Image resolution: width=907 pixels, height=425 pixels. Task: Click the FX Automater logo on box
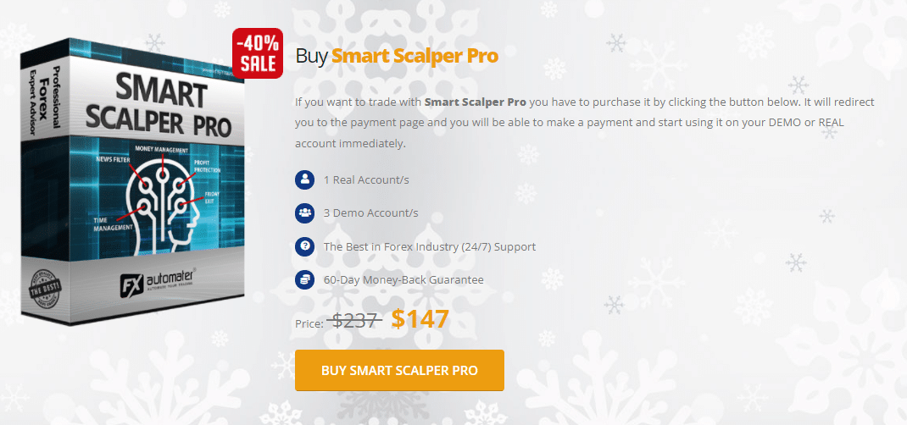pos(158,282)
